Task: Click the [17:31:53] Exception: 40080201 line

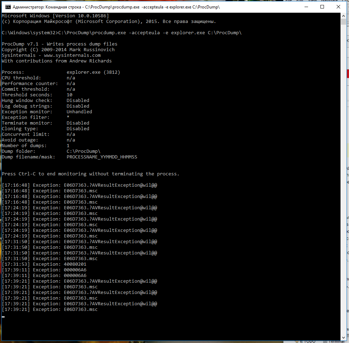Action: click(44, 264)
